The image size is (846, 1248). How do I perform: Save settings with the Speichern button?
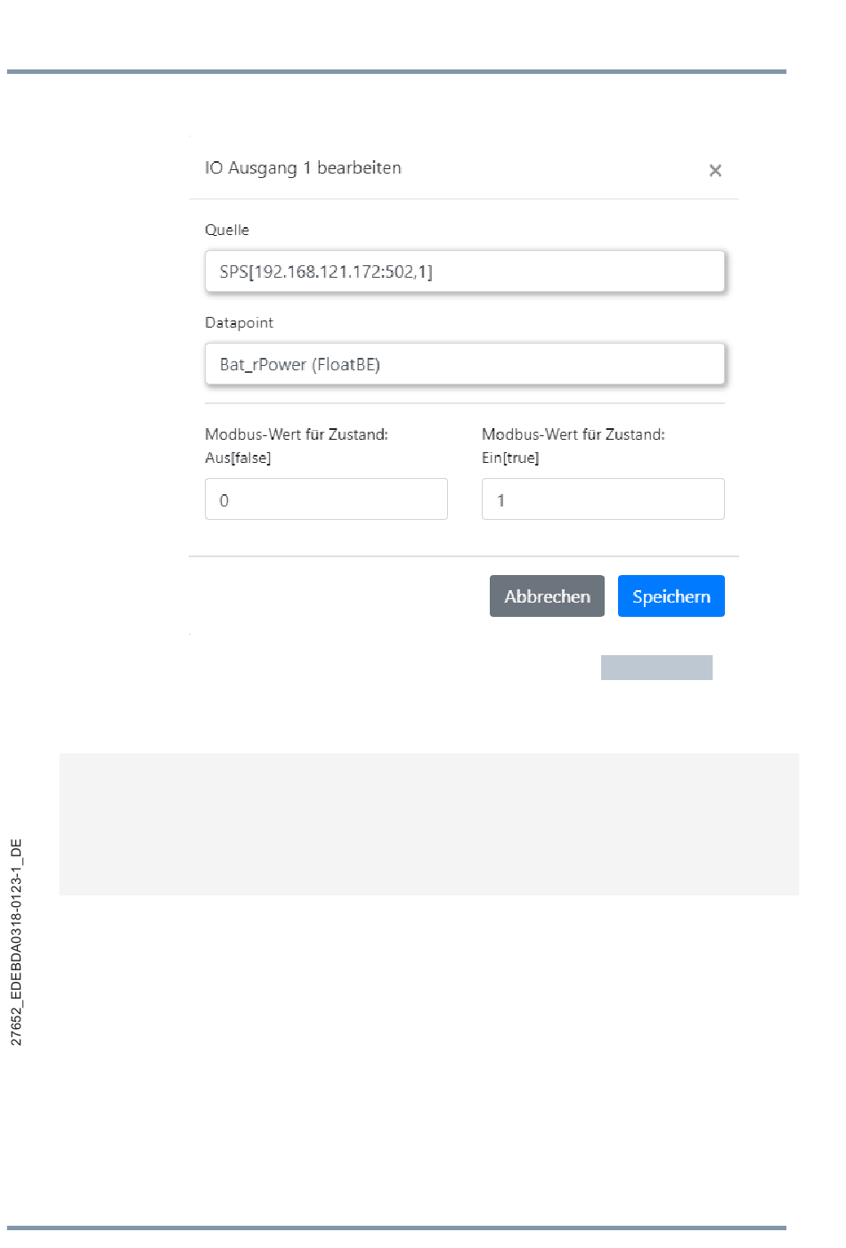pos(671,596)
